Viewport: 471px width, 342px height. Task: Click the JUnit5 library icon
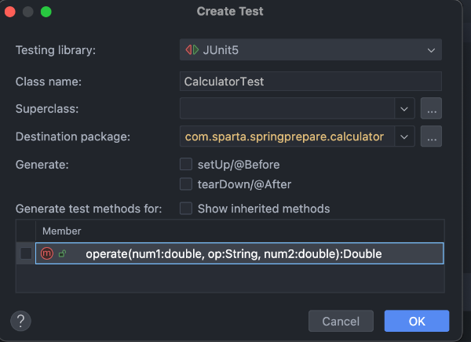(x=192, y=50)
